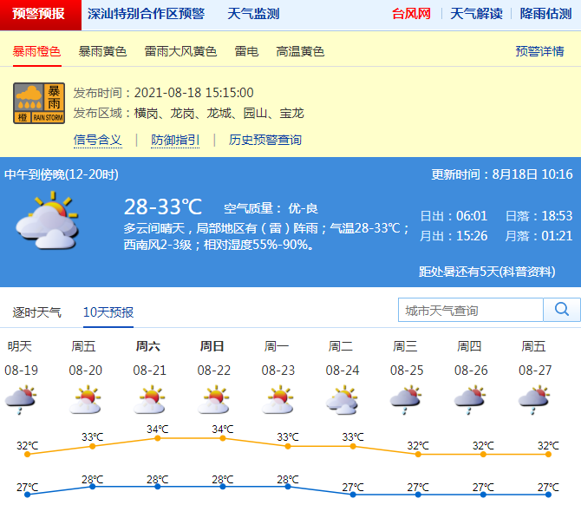Click weather icon for 08-21

pyautogui.click(x=149, y=400)
